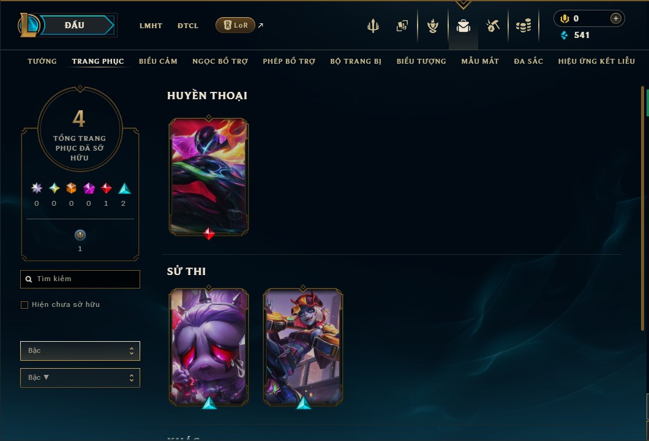Image resolution: width=649 pixels, height=441 pixels.
Task: Click the plus icon to buy RP
Action: (615, 18)
